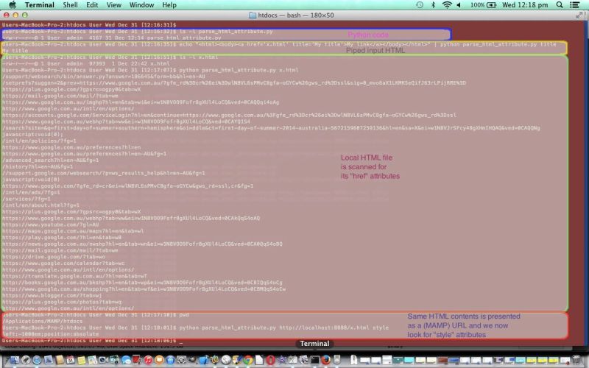The image size is (589, 368).
Task: Launch Google Chrome from the Dock
Action: coord(248,360)
